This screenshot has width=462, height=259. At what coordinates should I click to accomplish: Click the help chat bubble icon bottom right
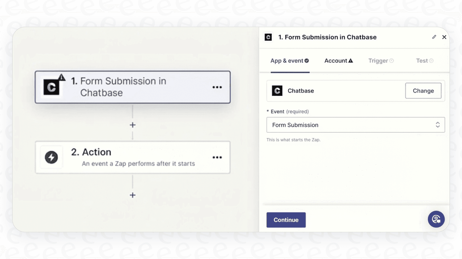click(436, 219)
